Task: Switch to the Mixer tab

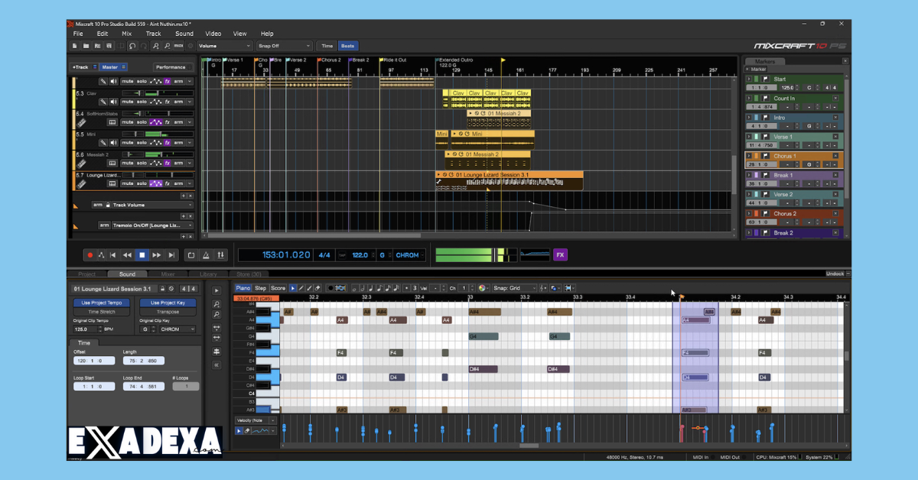Action: pyautogui.click(x=170, y=274)
